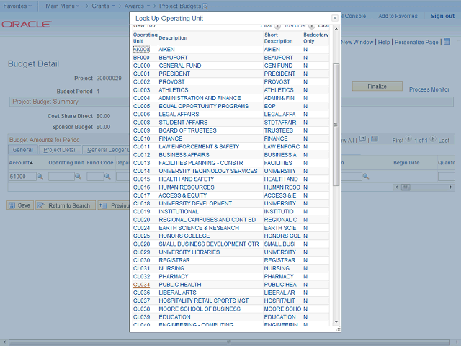Select operating unit BF000 Beaufort
461x346 pixels.
pos(141,58)
